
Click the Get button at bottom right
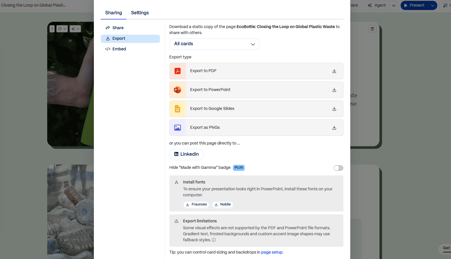pos(445,249)
